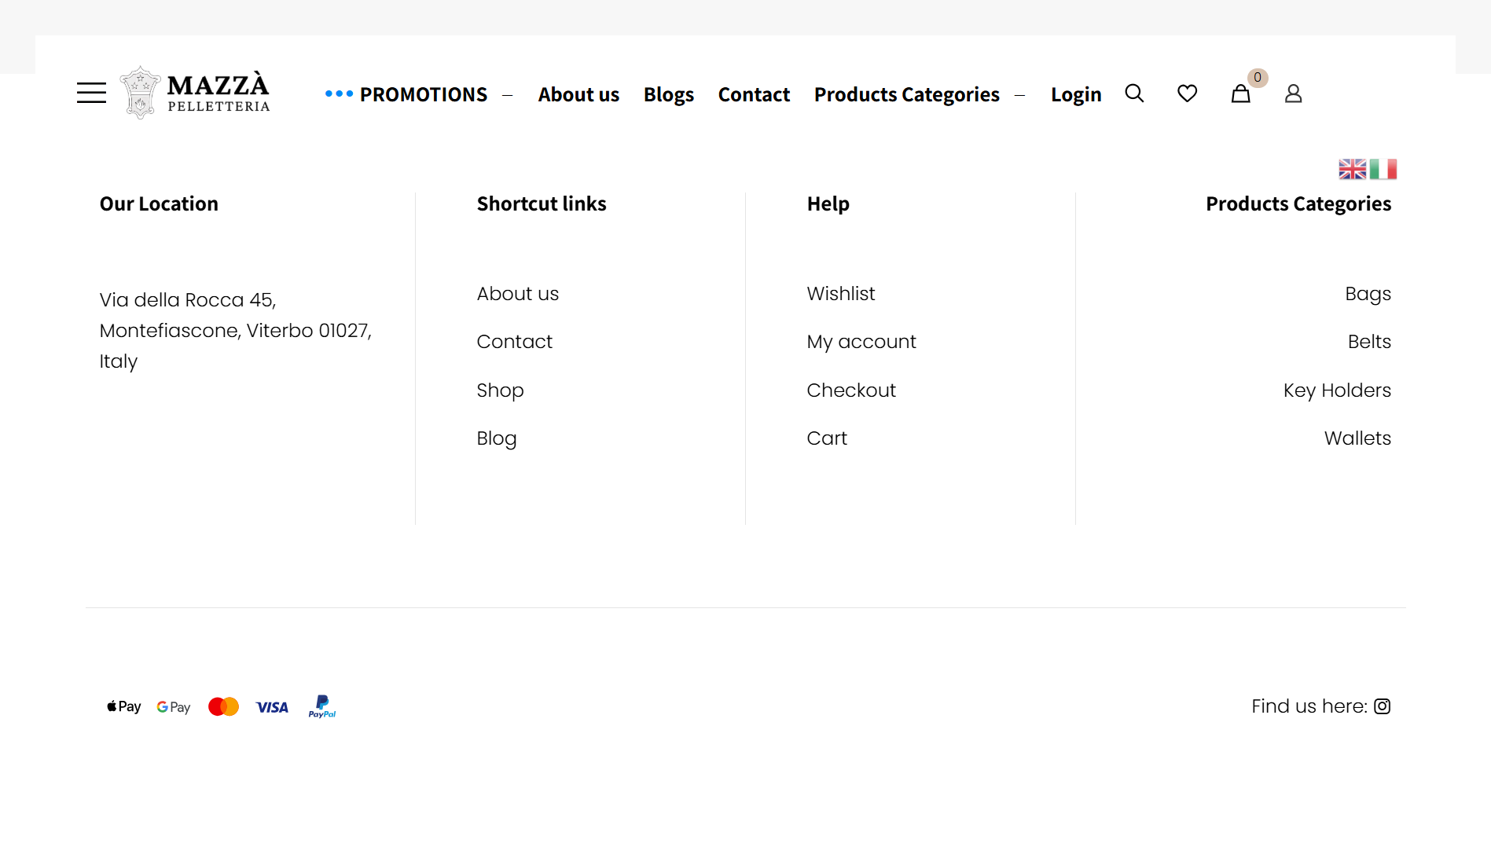This screenshot has width=1491, height=847.
Task: Open Blogs from the top navigation
Action: click(669, 94)
